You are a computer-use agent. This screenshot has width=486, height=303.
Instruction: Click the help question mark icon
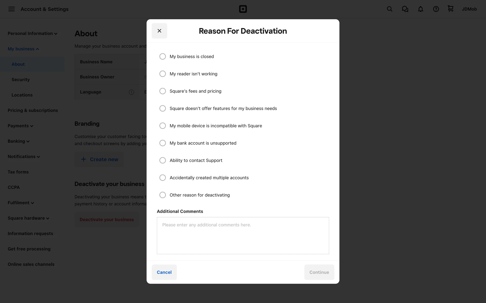[436, 9]
